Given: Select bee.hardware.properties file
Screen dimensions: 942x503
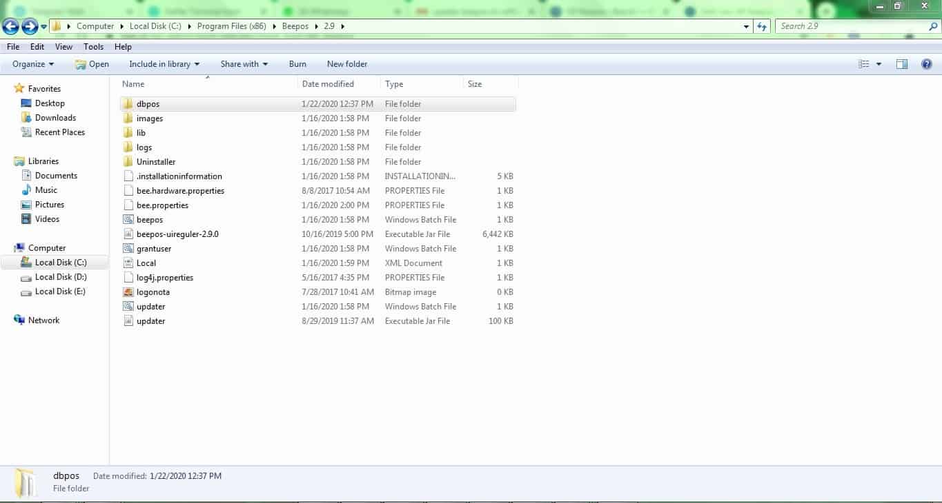Looking at the screenshot, I should [317, 191].
